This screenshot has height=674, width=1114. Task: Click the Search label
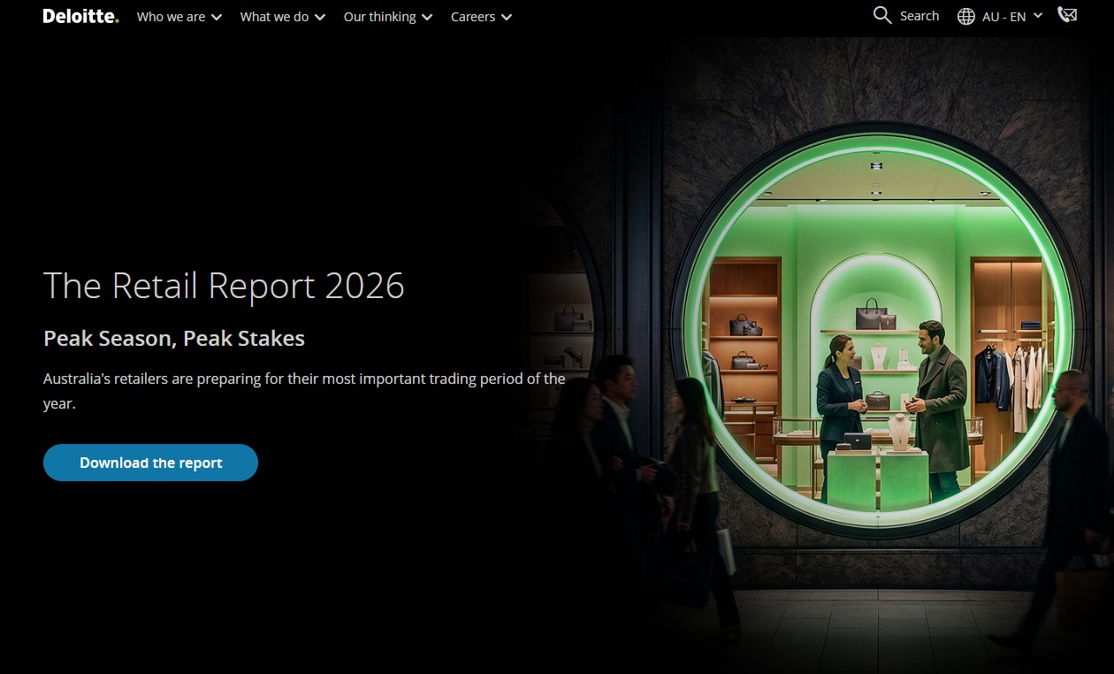click(x=919, y=16)
